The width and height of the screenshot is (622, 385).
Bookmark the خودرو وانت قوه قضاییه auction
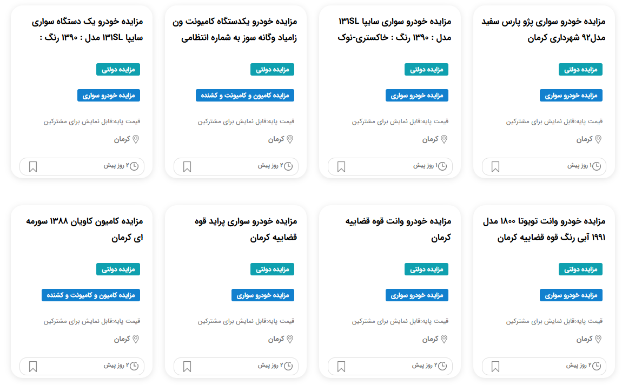point(341,367)
